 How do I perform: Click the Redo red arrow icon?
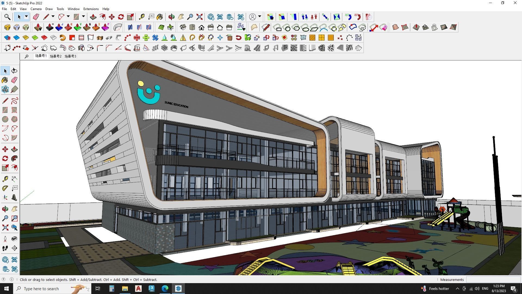[358, 17]
